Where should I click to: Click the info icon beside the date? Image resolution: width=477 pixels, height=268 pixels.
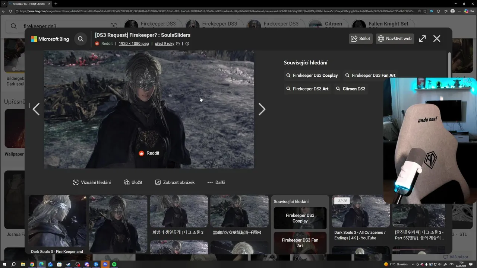point(187,44)
